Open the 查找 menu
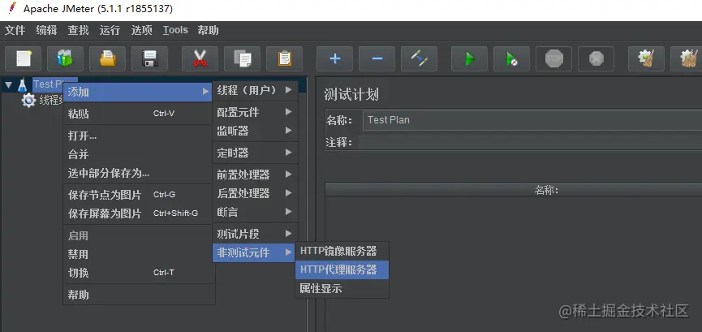Image resolution: width=702 pixels, height=332 pixels. (x=79, y=31)
